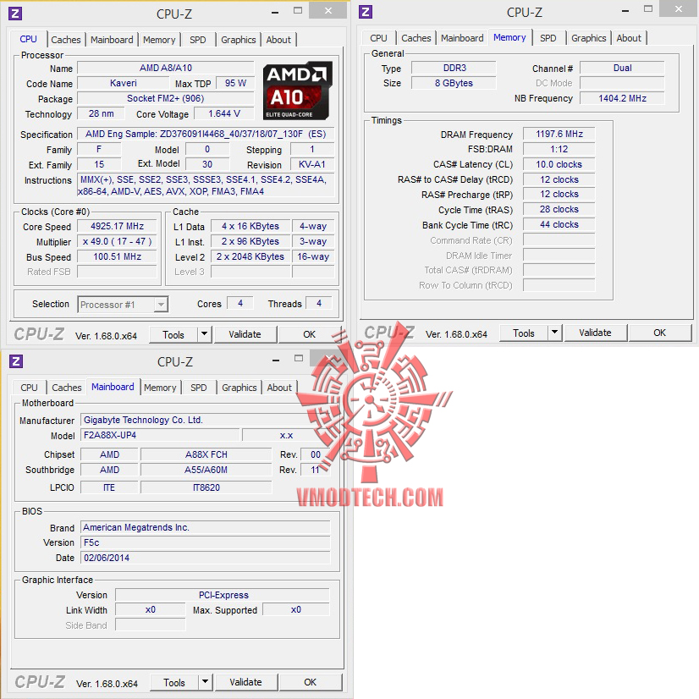
Task: Go to SPD tab in the Mainboard window
Action: 199,388
